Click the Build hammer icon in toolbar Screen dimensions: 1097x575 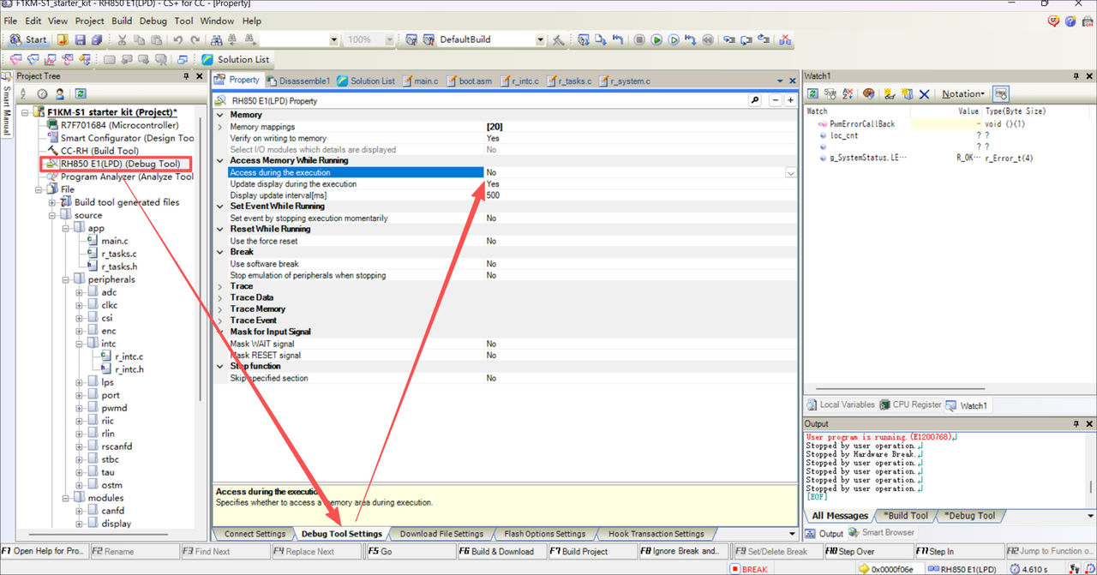558,39
